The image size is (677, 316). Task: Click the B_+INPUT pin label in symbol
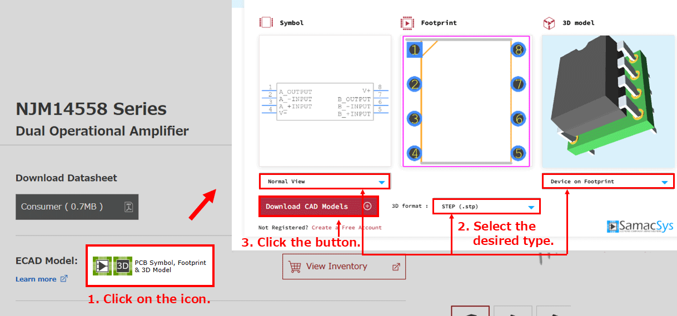click(x=354, y=114)
